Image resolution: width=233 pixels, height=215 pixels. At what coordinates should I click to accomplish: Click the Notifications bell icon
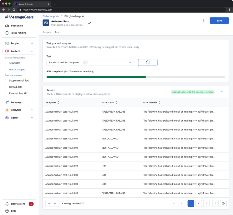pos(7,204)
